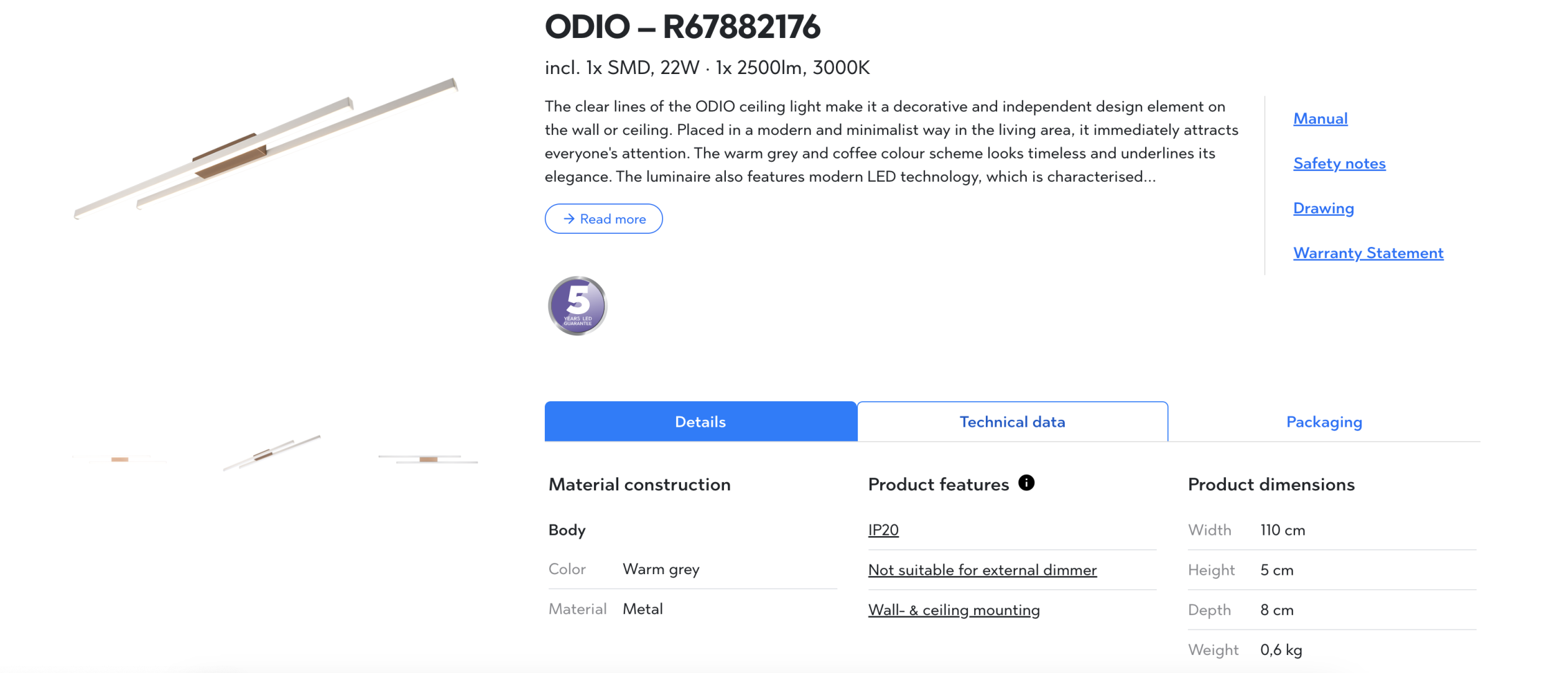This screenshot has width=1555, height=673.
Task: Switch to the Technical data tab
Action: 1012,422
